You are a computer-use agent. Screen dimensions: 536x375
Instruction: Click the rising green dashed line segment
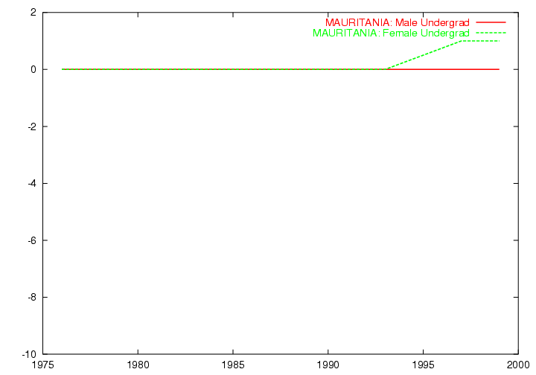[x=423, y=55]
